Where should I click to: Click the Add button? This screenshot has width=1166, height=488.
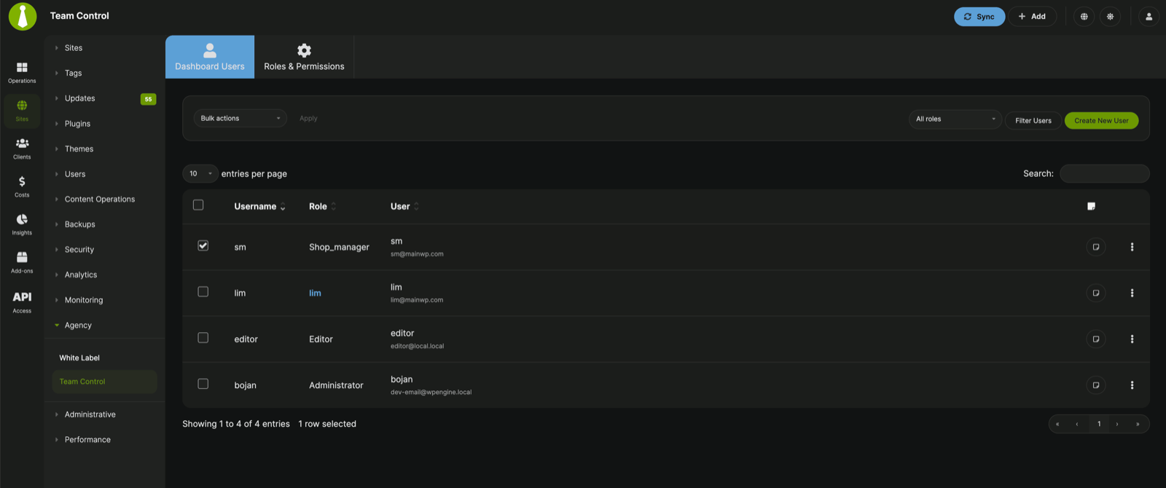point(1032,17)
